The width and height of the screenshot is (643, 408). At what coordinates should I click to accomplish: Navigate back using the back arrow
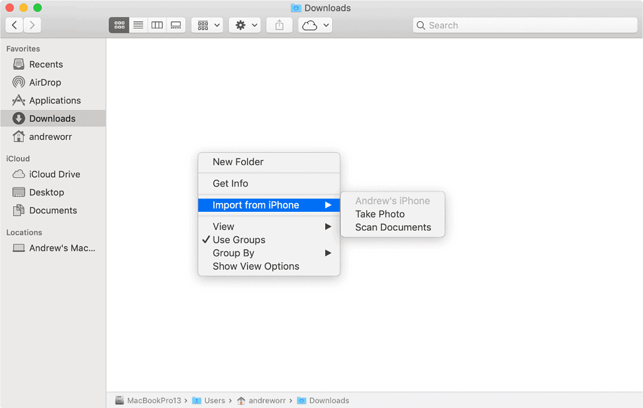pyautogui.click(x=14, y=25)
